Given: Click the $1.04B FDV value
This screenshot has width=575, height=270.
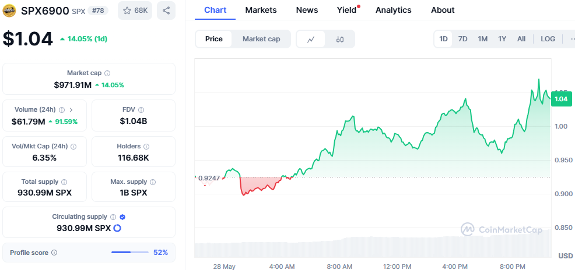Looking at the screenshot, I should 134,121.
